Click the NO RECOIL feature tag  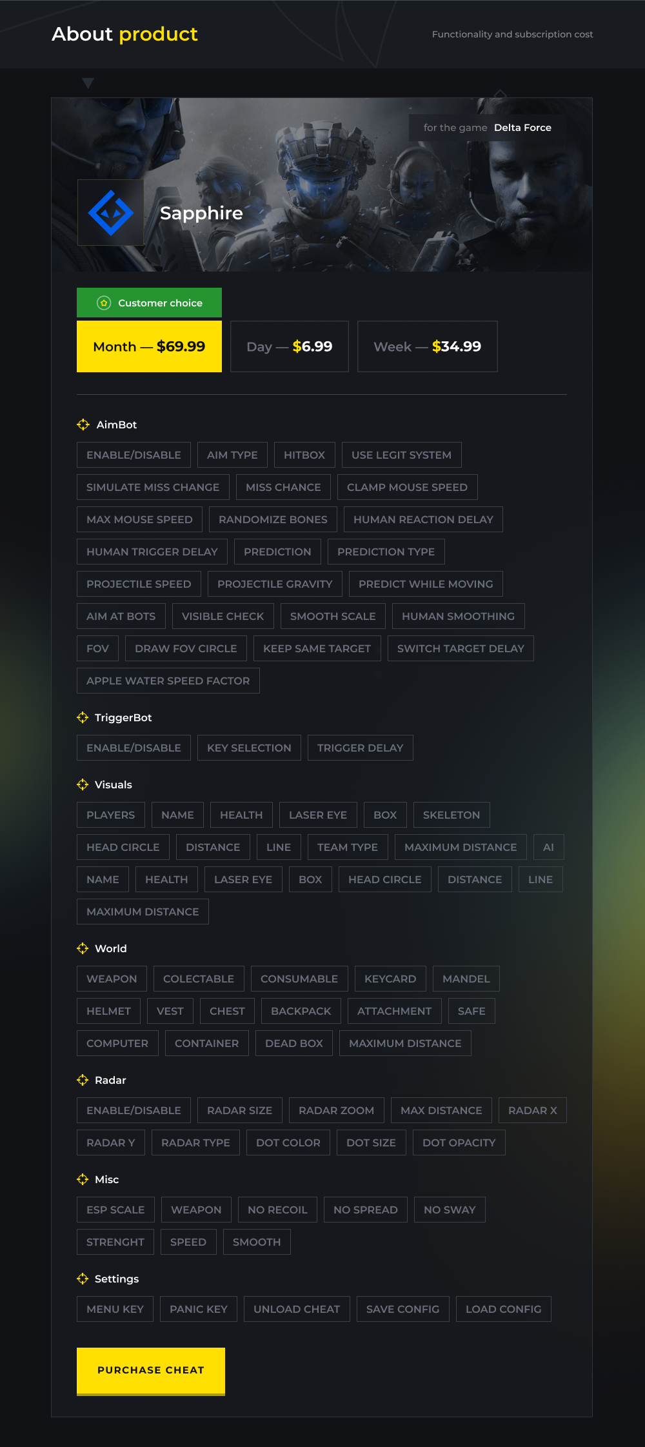point(277,1210)
